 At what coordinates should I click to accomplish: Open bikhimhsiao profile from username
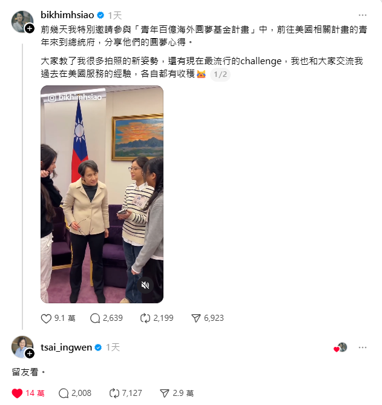click(67, 15)
